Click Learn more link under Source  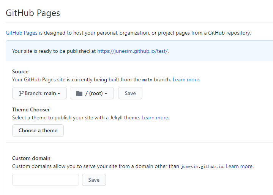coord(186,80)
